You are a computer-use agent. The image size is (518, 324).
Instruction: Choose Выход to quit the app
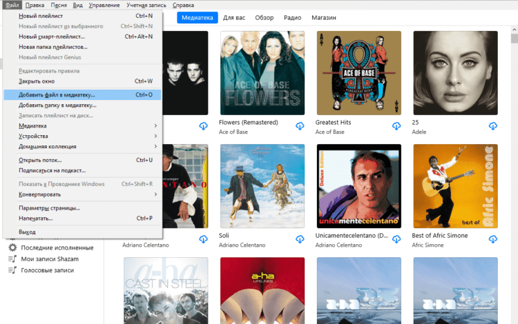tap(82, 232)
